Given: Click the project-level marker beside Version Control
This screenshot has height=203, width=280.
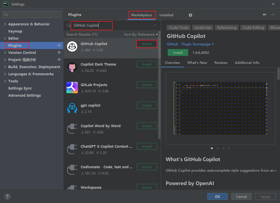Looking at the screenshot, I should (59, 52).
